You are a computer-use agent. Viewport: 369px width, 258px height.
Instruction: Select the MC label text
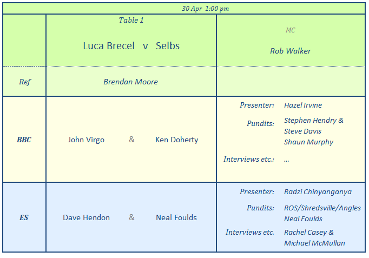pyautogui.click(x=291, y=30)
